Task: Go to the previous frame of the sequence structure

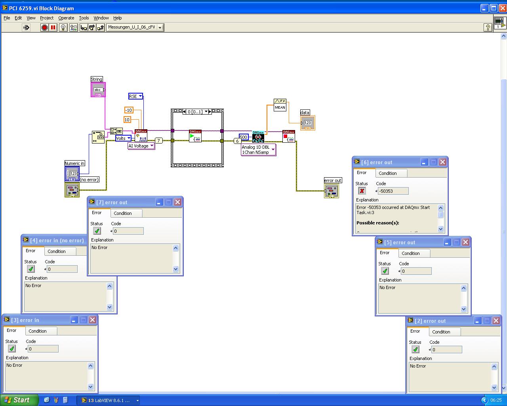Action: [185, 112]
